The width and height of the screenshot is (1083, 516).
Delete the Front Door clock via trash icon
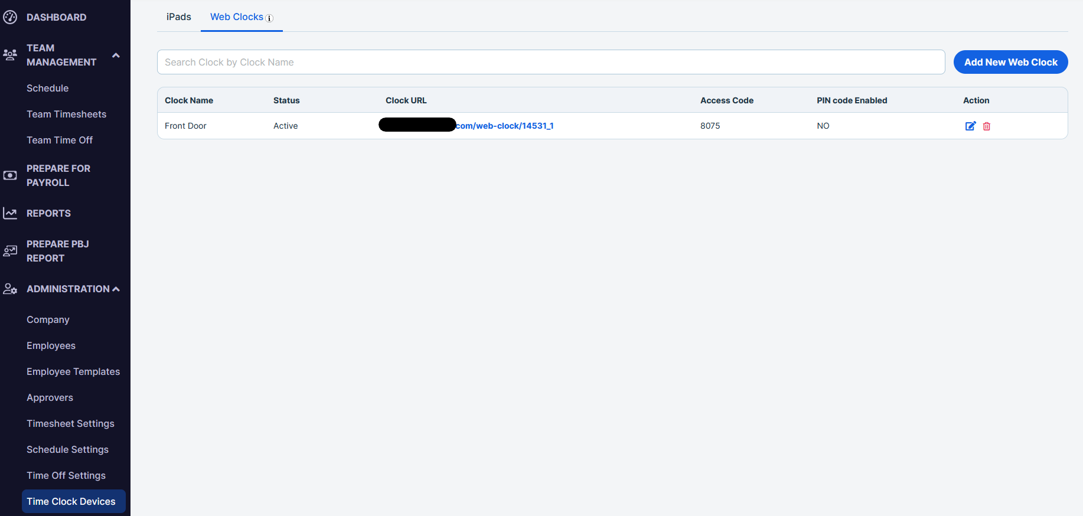tap(986, 126)
